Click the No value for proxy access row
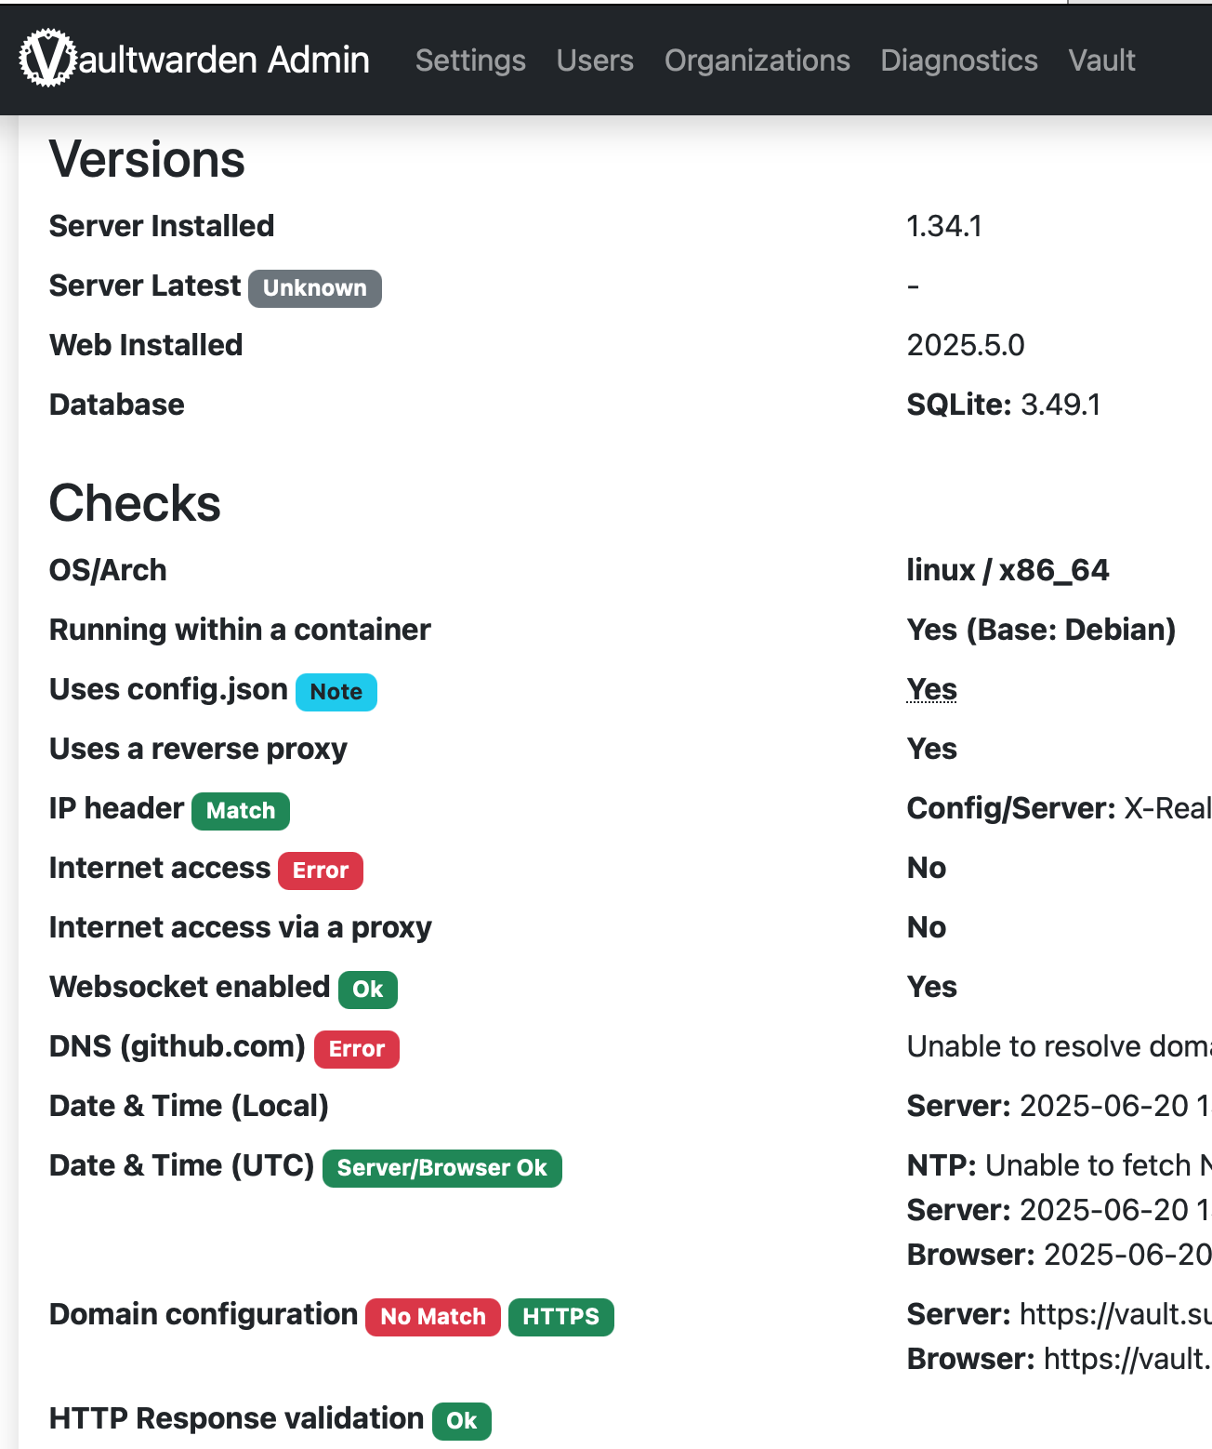The width and height of the screenshot is (1212, 1449). [x=927, y=927]
